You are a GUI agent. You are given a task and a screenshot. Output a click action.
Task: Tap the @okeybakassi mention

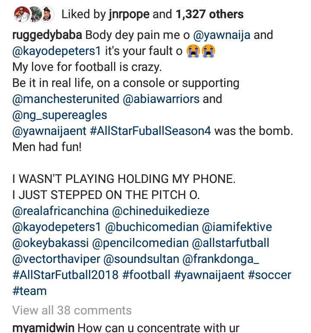[x=50, y=243]
